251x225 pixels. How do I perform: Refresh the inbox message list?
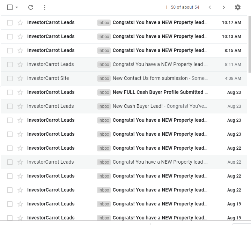tap(31, 7)
